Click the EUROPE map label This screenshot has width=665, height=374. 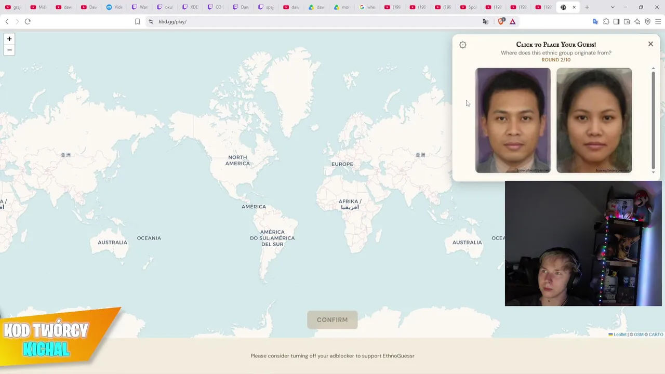(x=342, y=164)
